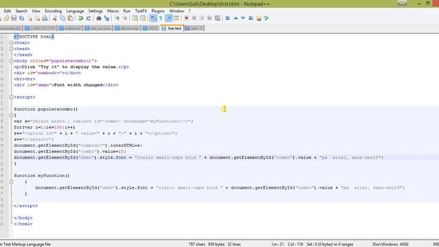Toggle synchronized vertical scrolling
Screen dimensions: 439x247
[135, 19]
